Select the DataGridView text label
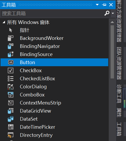The width and height of the screenshot is (126, 141). tap(36, 111)
